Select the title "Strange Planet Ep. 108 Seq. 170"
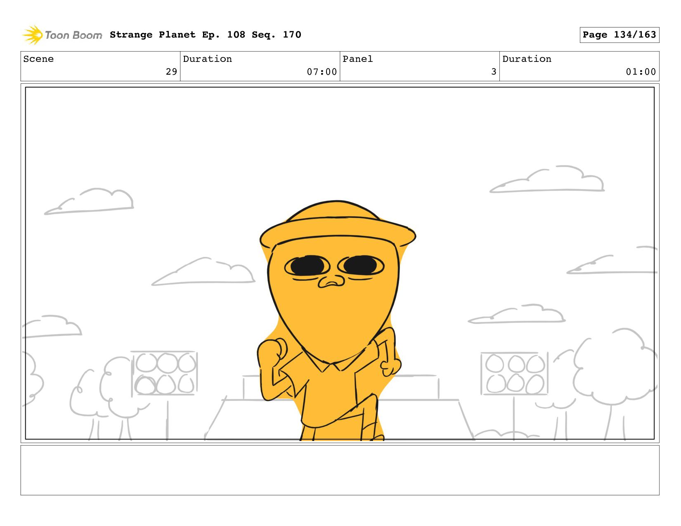The width and height of the screenshot is (681, 526). 206,35
